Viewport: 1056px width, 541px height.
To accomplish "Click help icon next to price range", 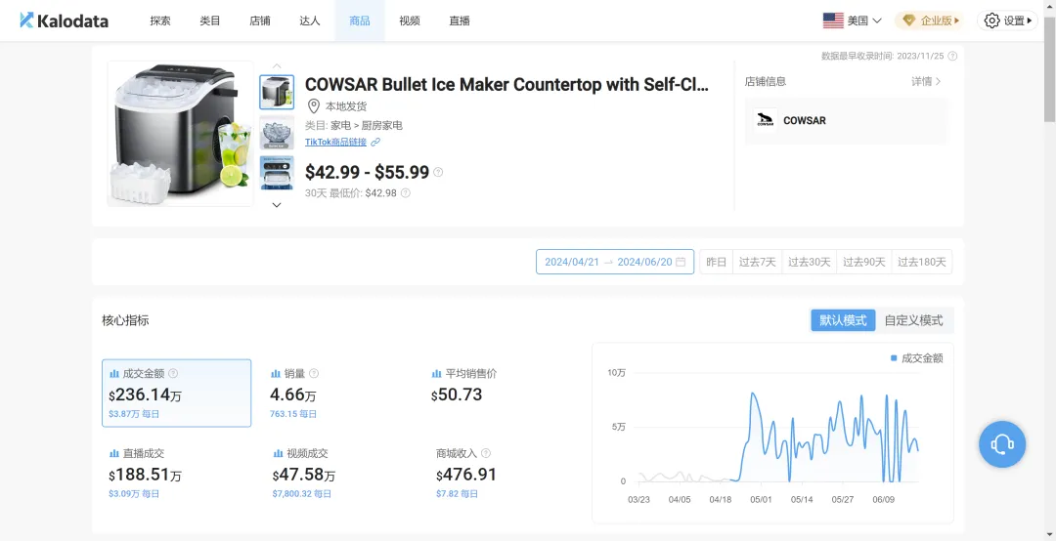I will (x=438, y=172).
